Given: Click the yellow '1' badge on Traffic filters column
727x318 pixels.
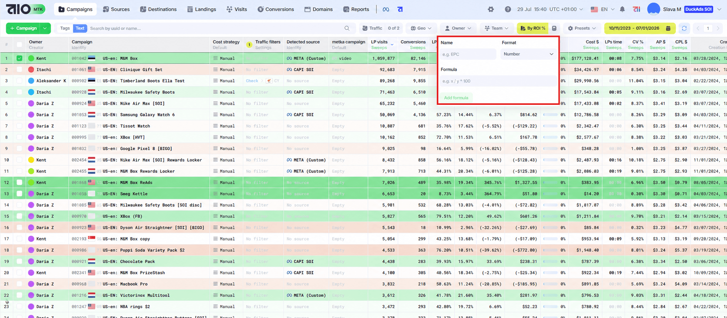Looking at the screenshot, I should click(249, 45).
